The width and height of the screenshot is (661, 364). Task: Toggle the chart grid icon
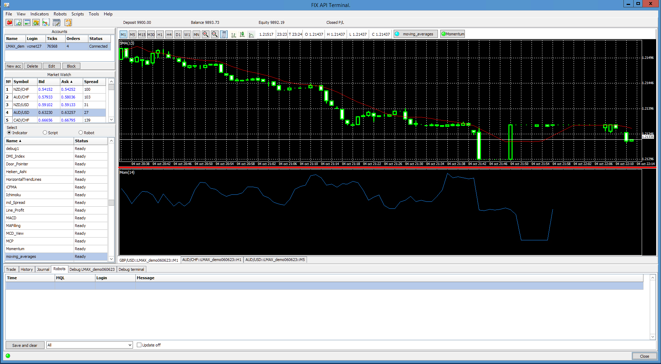tap(224, 34)
